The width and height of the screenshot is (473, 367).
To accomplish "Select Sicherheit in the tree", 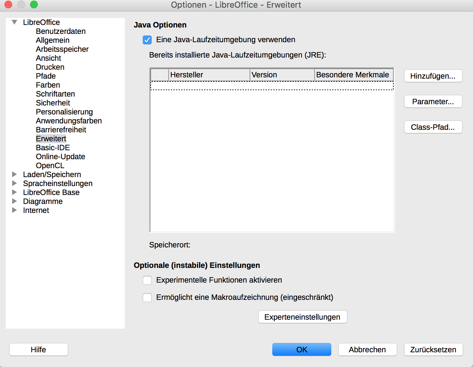I will click(x=53, y=103).
